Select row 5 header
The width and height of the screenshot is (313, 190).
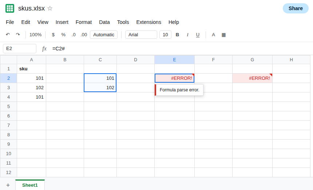click(x=9, y=107)
